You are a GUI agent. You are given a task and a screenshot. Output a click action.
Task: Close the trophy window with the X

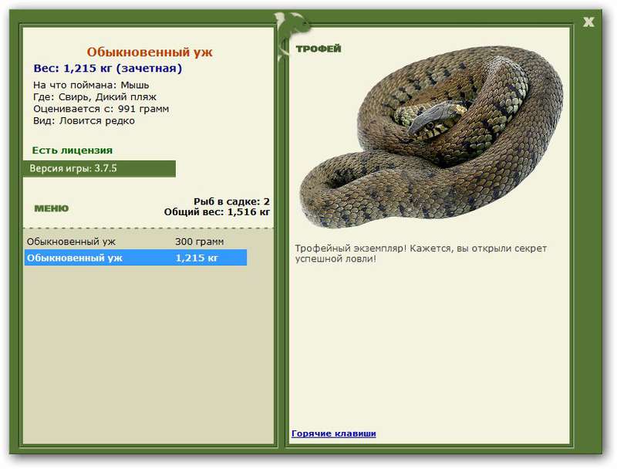[x=588, y=22]
